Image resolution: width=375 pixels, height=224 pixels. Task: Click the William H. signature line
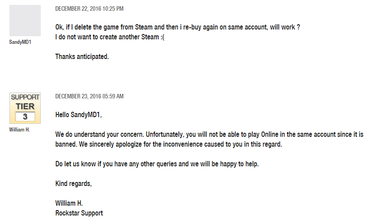tap(69, 203)
